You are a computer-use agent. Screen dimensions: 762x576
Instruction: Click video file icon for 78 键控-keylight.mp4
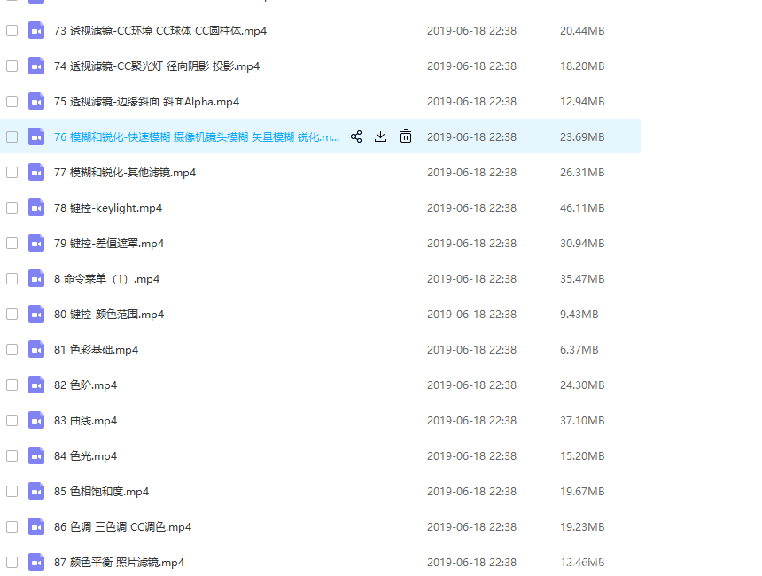click(x=36, y=207)
